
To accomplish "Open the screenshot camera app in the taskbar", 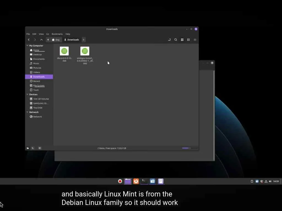I will (x=152, y=181).
